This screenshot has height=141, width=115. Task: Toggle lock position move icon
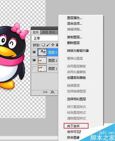53,44
